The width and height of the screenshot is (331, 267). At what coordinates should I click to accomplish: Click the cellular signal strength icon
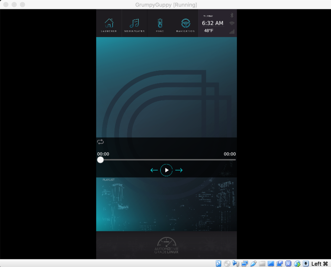click(232, 32)
